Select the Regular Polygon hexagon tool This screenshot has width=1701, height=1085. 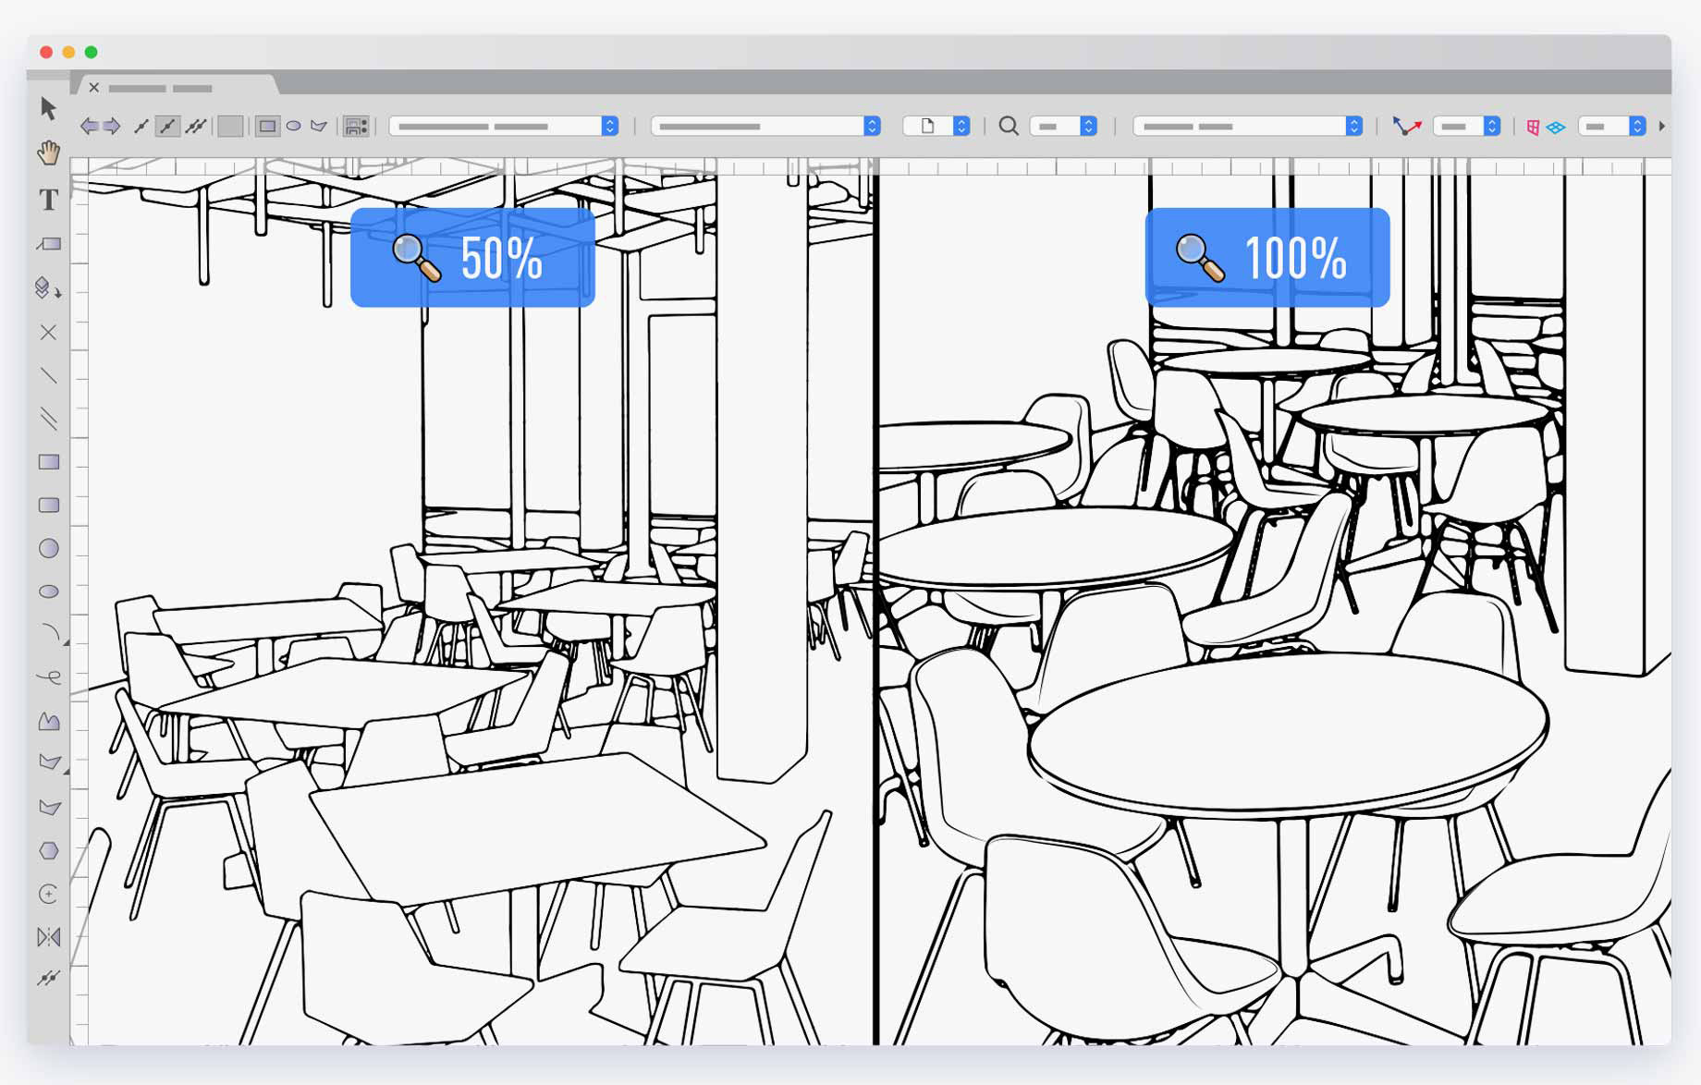(49, 850)
